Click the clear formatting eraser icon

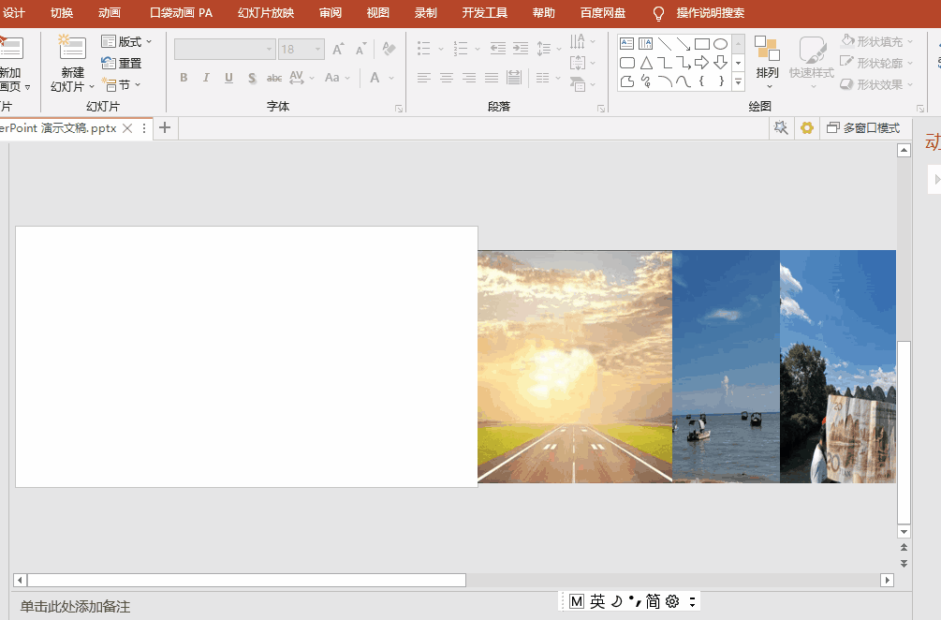click(x=389, y=49)
